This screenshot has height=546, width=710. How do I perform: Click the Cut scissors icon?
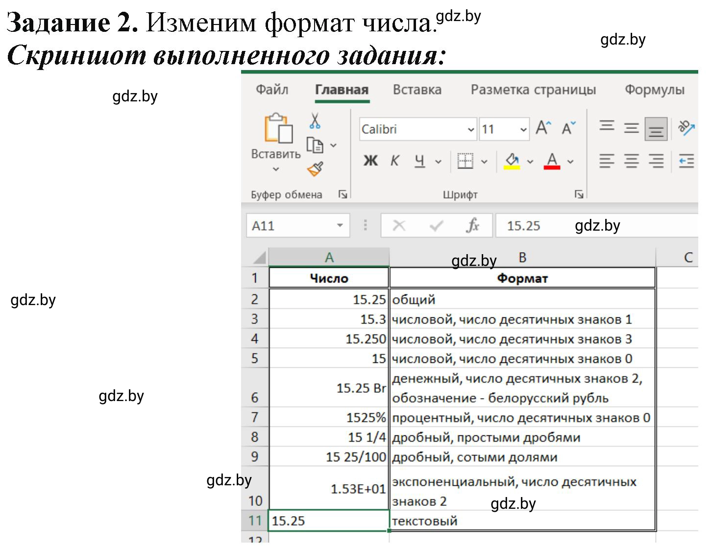(x=315, y=120)
